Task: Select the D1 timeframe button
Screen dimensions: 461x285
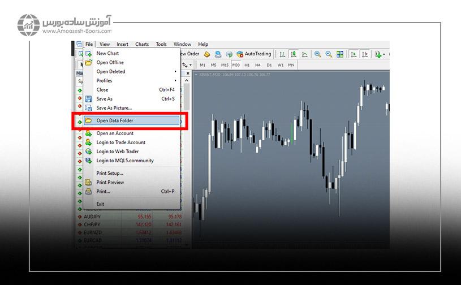Action: pos(269,65)
